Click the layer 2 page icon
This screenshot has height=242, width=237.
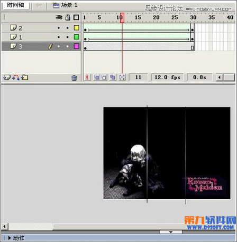click(x=13, y=27)
